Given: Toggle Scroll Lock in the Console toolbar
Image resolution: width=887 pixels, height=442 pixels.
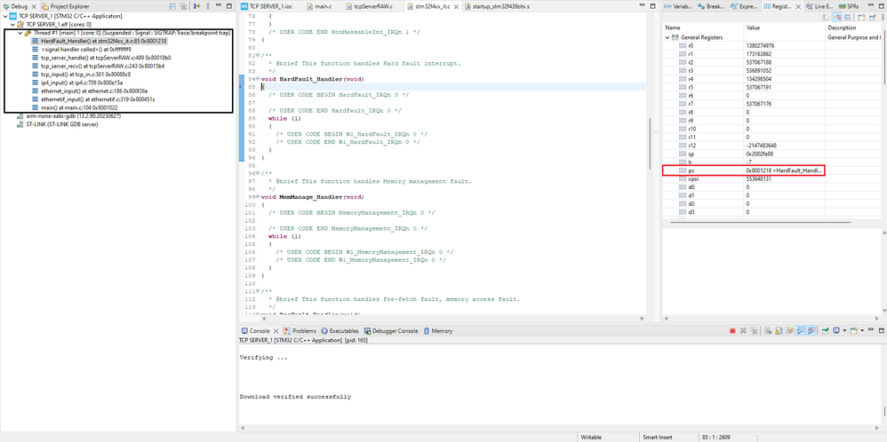Looking at the screenshot, I should [x=779, y=331].
